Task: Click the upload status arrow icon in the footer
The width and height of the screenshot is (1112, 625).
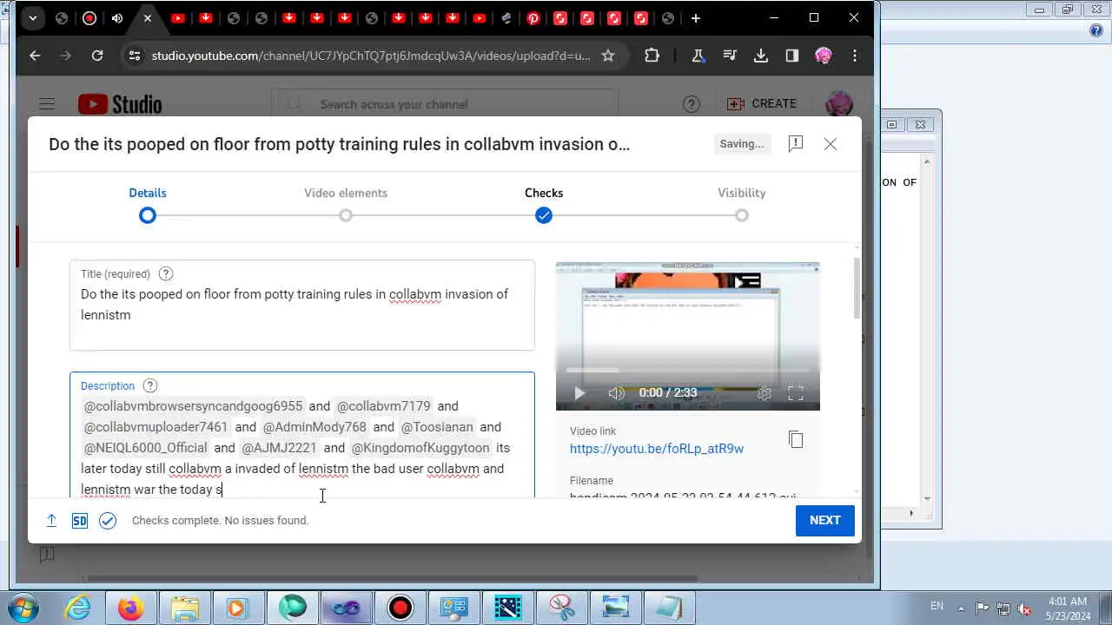Action: (51, 520)
